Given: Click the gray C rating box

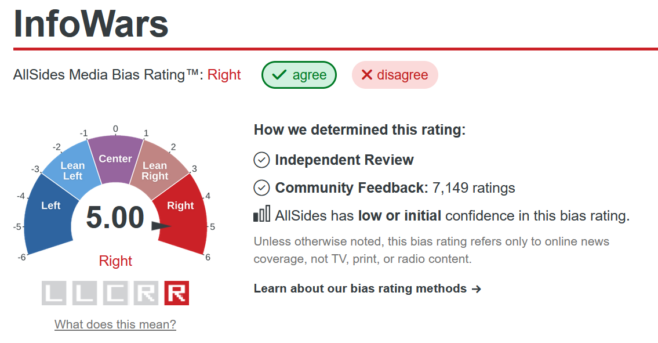Looking at the screenshot, I should (x=115, y=293).
